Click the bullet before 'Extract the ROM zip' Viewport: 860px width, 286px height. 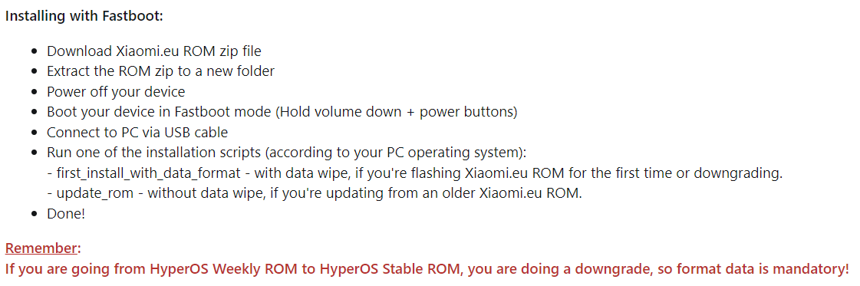pyautogui.click(x=35, y=72)
